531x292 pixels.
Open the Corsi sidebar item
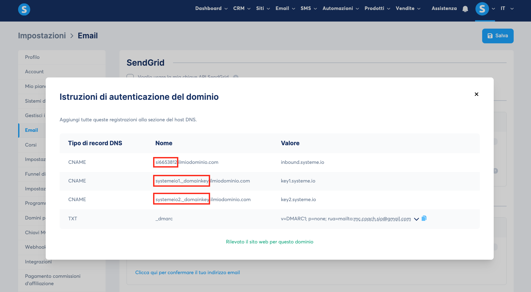point(32,145)
